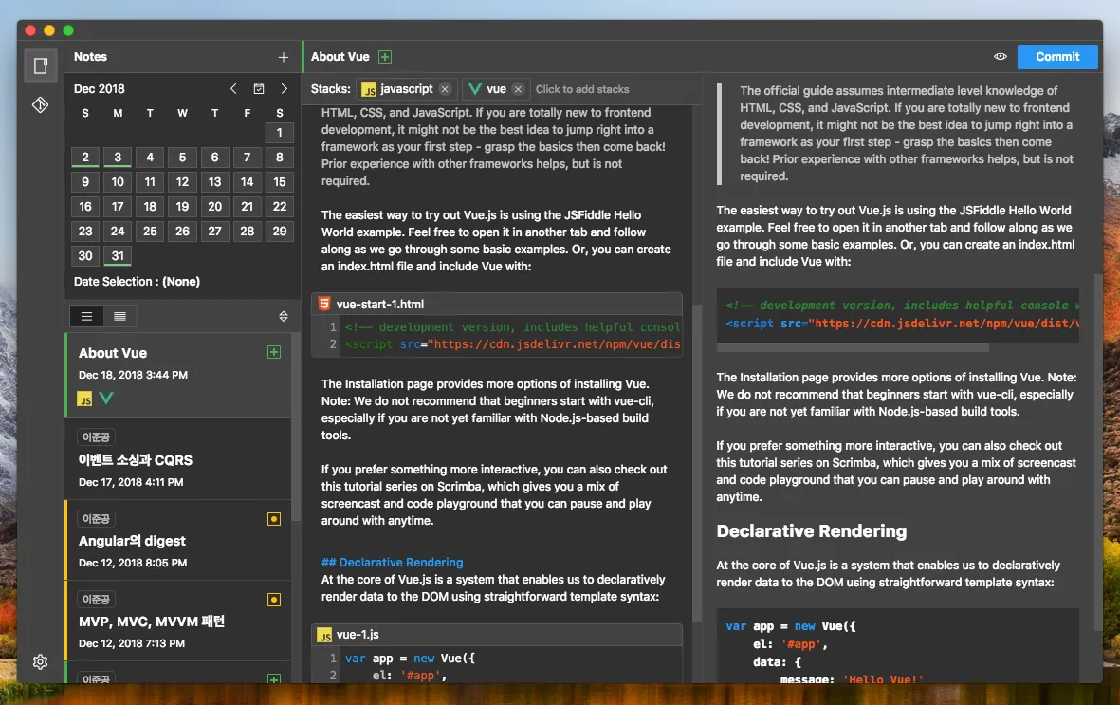Toggle preview eye icon
This screenshot has width=1120, height=705.
tap(1000, 57)
